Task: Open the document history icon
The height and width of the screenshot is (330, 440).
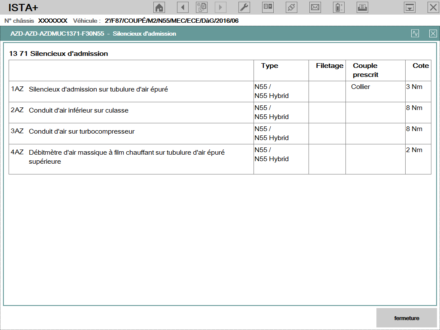Action: pos(202,7)
